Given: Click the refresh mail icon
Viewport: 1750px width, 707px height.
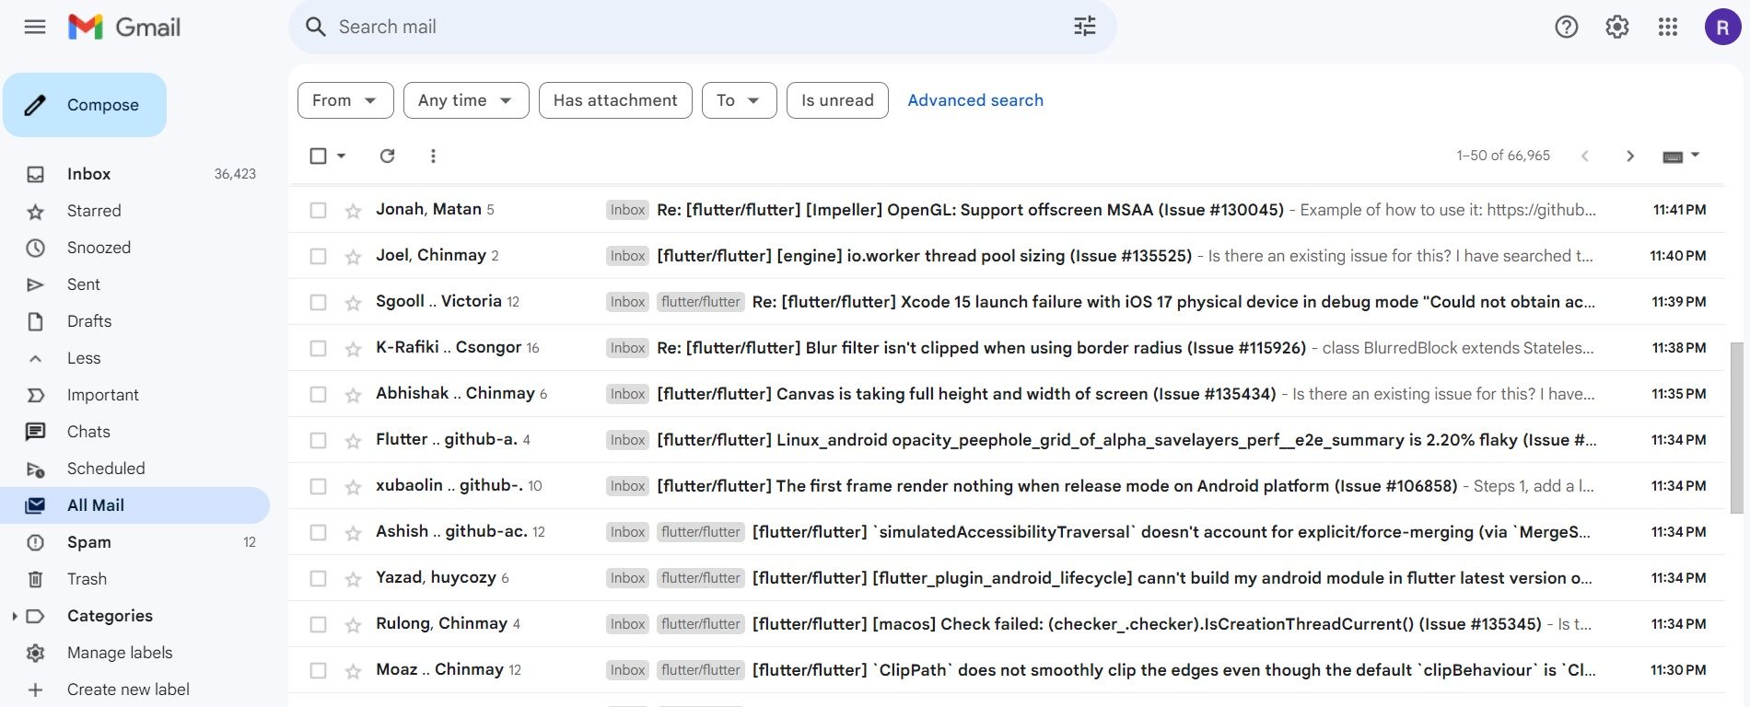Looking at the screenshot, I should [388, 156].
